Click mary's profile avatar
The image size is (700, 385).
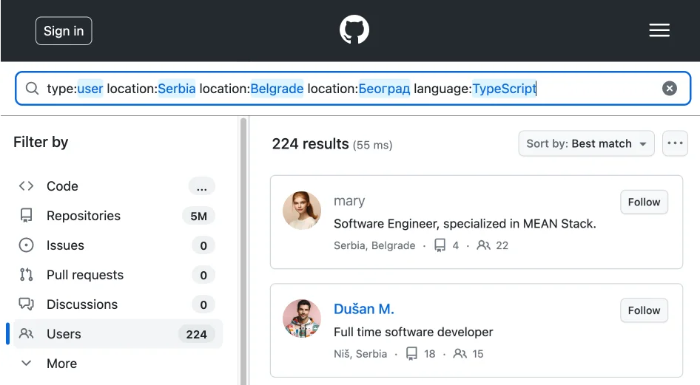(302, 211)
